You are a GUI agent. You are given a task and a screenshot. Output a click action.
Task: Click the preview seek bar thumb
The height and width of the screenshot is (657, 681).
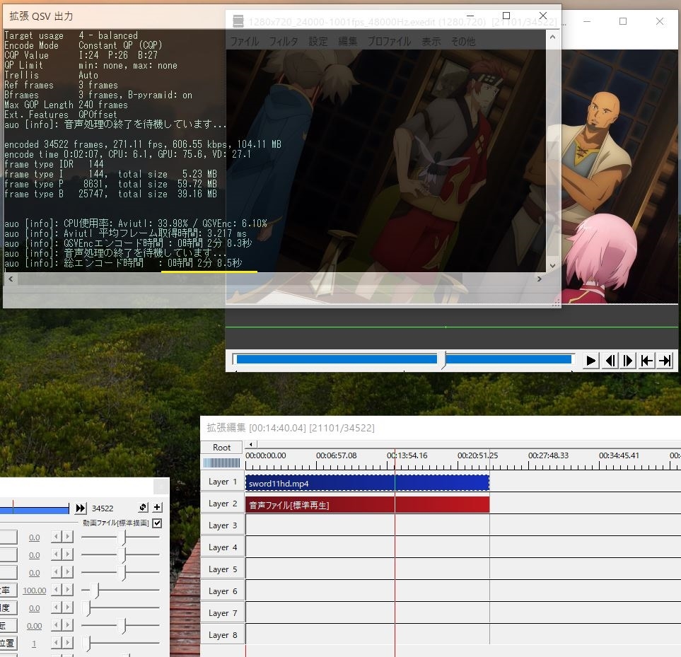click(x=442, y=359)
